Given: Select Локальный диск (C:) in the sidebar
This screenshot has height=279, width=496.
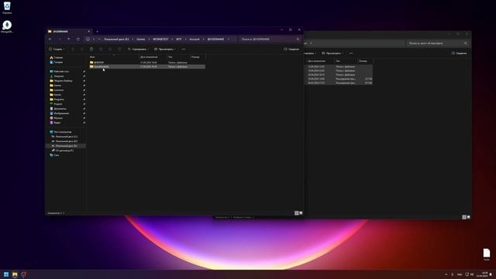Looking at the screenshot, I should pyautogui.click(x=64, y=136).
